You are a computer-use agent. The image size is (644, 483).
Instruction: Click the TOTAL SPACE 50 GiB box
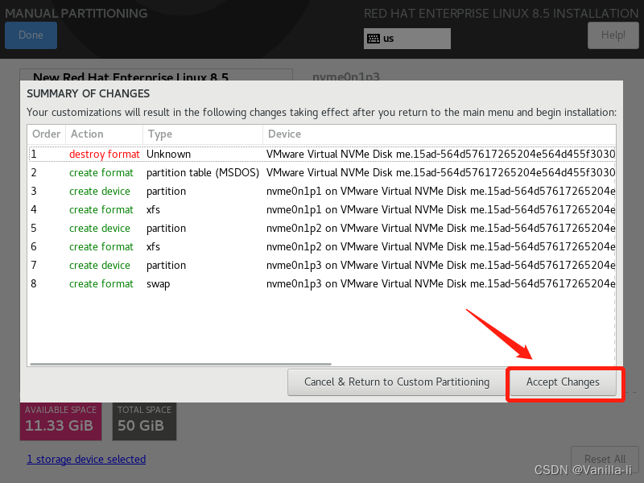pos(144,420)
